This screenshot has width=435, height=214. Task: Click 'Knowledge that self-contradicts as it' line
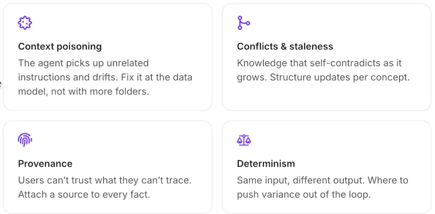tap(319, 63)
